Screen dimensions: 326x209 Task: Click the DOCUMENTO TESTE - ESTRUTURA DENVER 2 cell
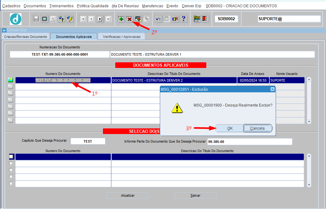(x=174, y=80)
